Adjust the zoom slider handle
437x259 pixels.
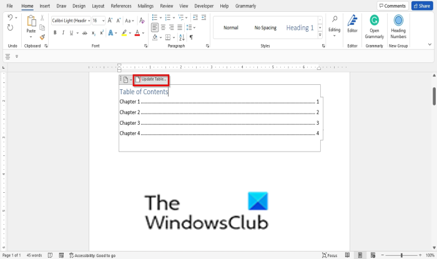tap(401, 255)
